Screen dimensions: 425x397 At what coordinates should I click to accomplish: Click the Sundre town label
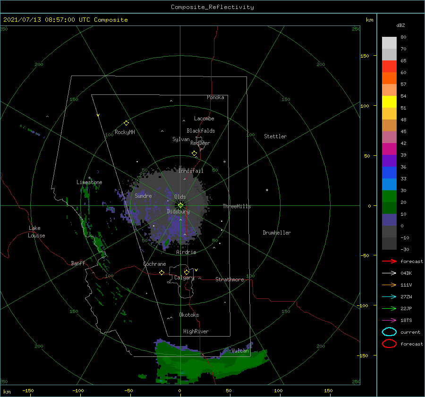(x=143, y=195)
